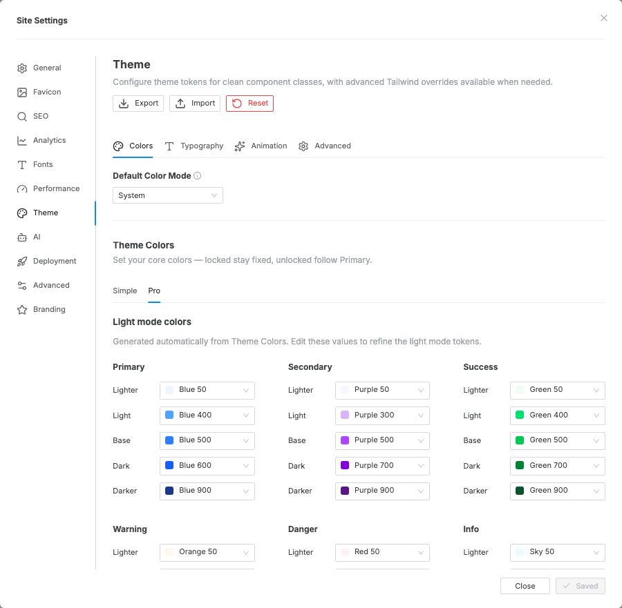The image size is (622, 608).
Task: Select the Colors tab
Action: click(x=133, y=146)
